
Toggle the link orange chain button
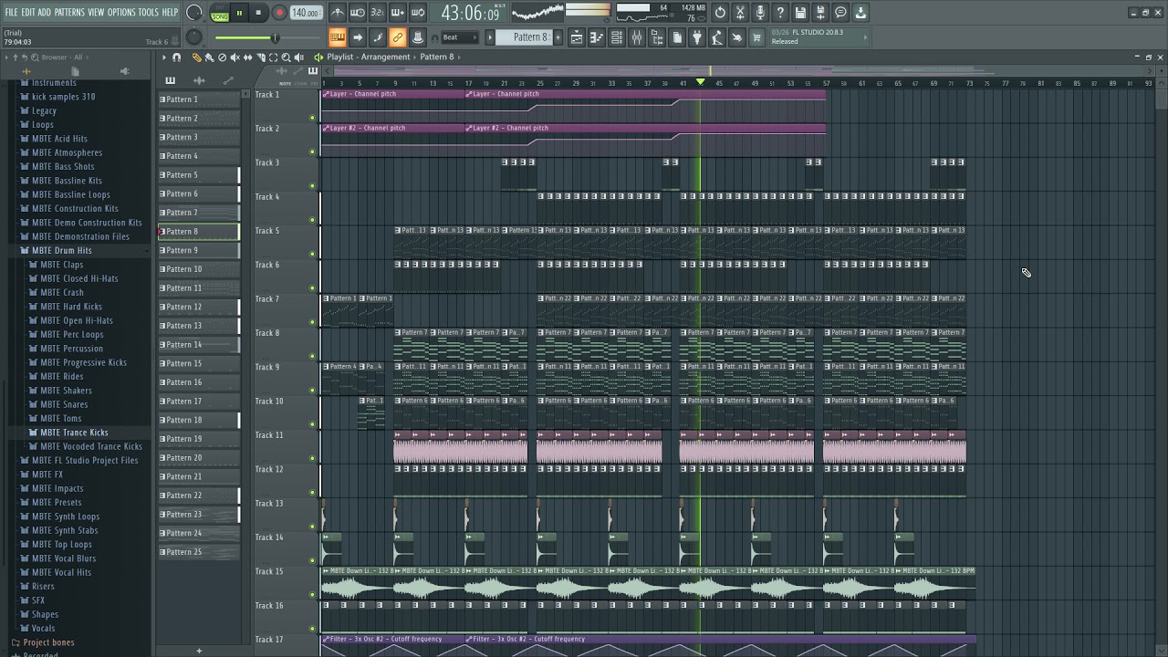coord(398,37)
